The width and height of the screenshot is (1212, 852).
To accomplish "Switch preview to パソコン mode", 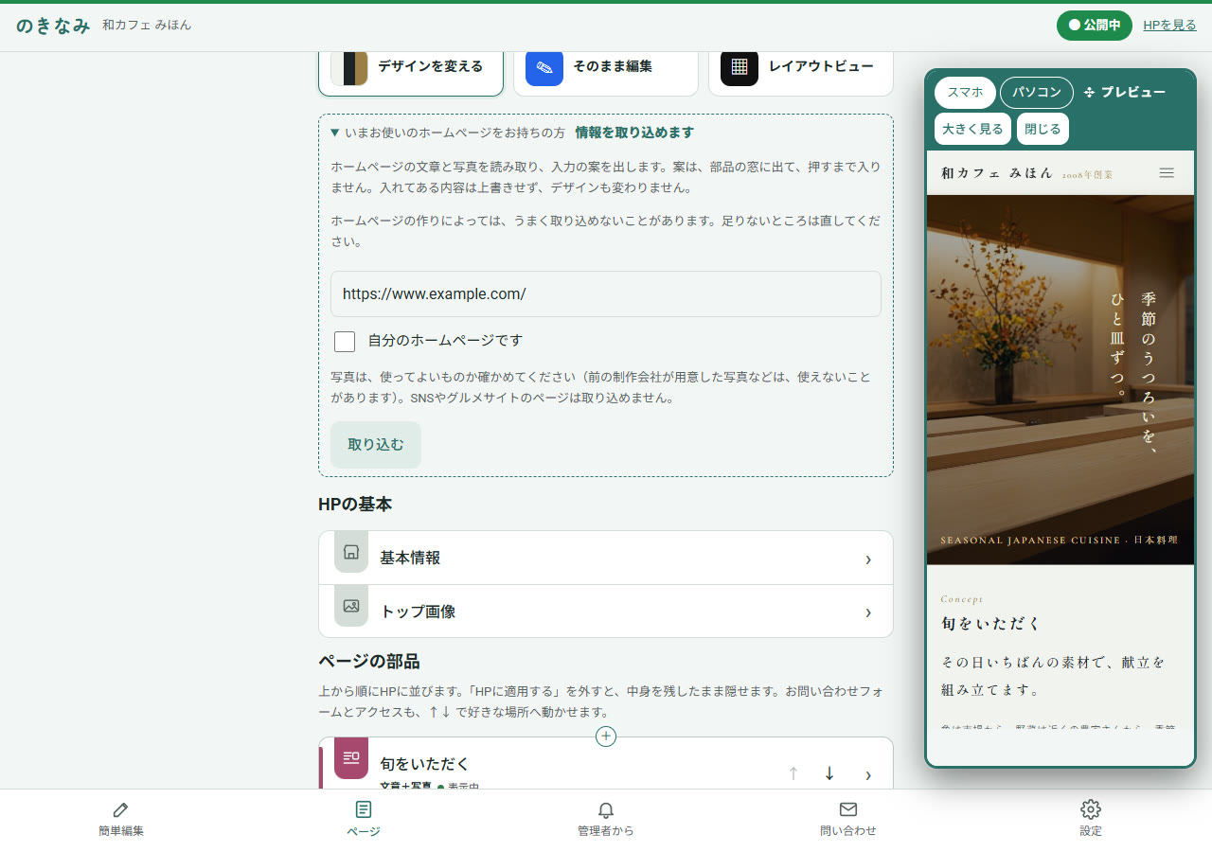I will click(1037, 93).
